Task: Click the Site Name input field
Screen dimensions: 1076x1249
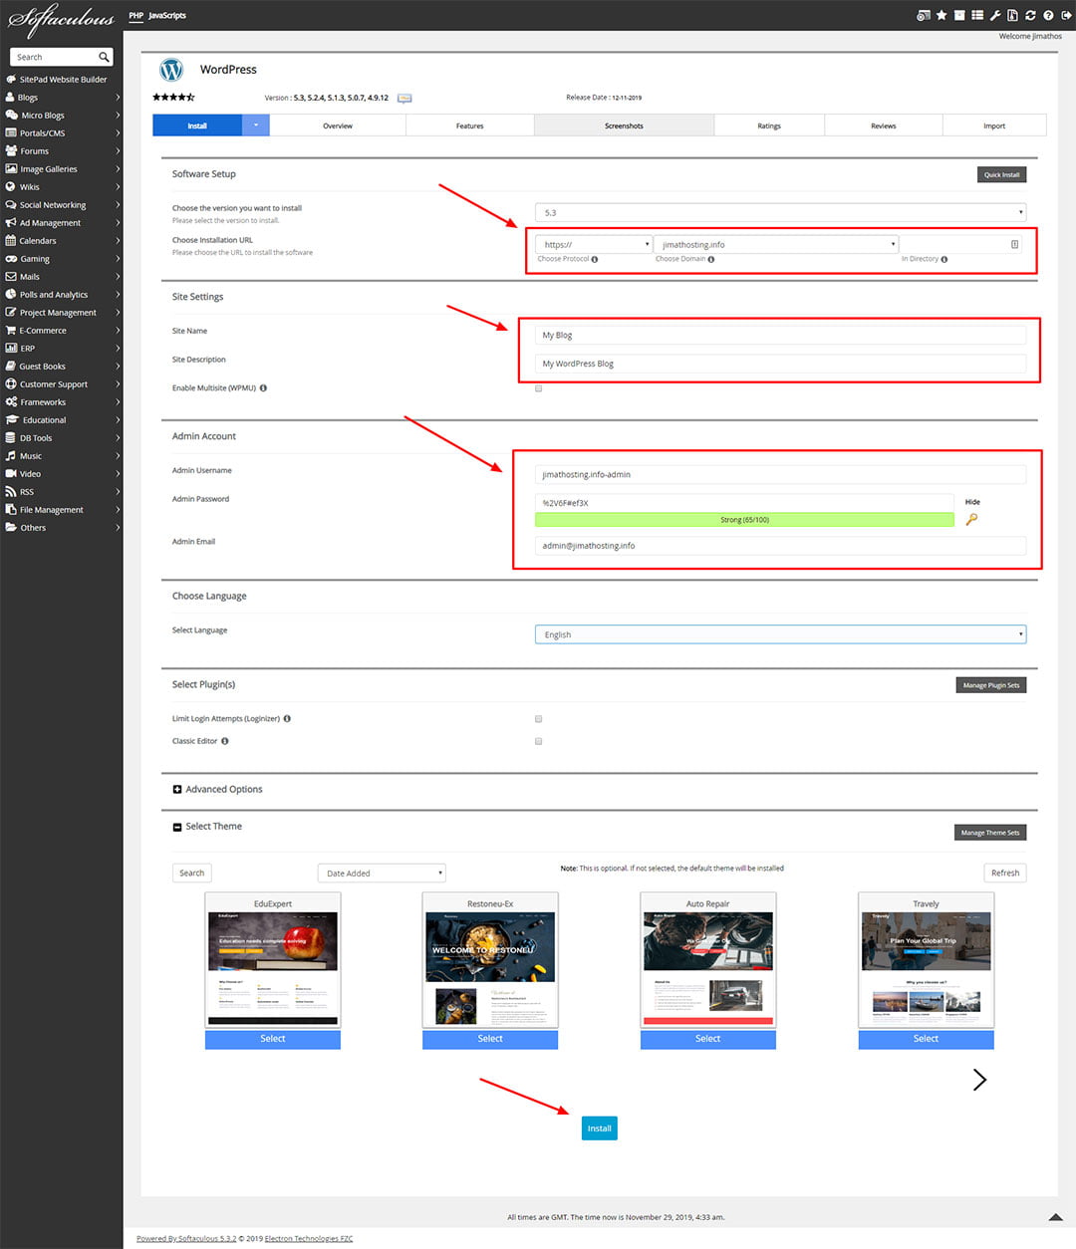Action: tap(780, 335)
